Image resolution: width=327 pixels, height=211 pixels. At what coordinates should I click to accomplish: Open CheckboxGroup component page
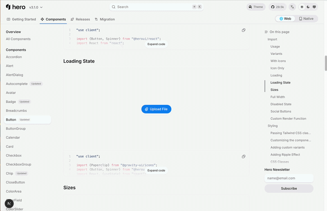(x=18, y=164)
